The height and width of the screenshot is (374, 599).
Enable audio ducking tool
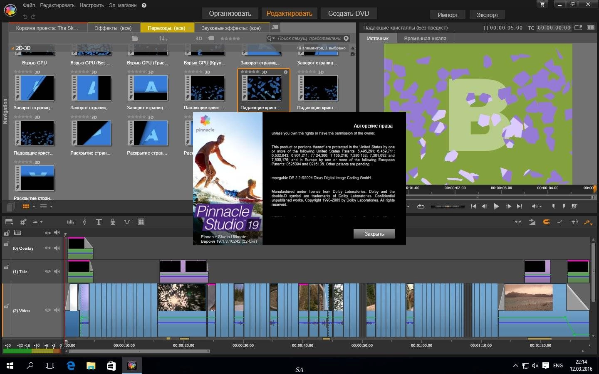tap(127, 222)
